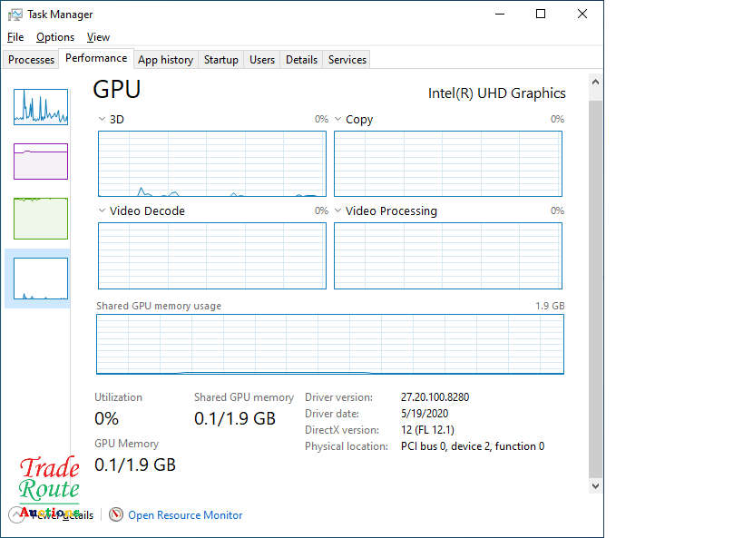743x538 pixels.
Task: Open the Copy engine dropdown
Action: [337, 120]
